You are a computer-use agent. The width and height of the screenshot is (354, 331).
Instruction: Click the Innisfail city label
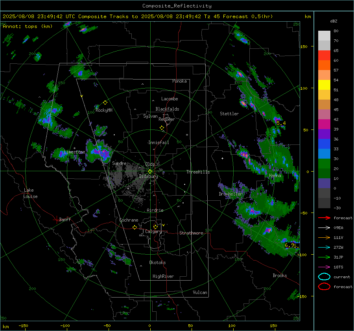(x=159, y=142)
